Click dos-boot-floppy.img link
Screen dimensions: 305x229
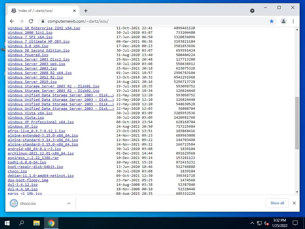pyautogui.click(x=28, y=180)
